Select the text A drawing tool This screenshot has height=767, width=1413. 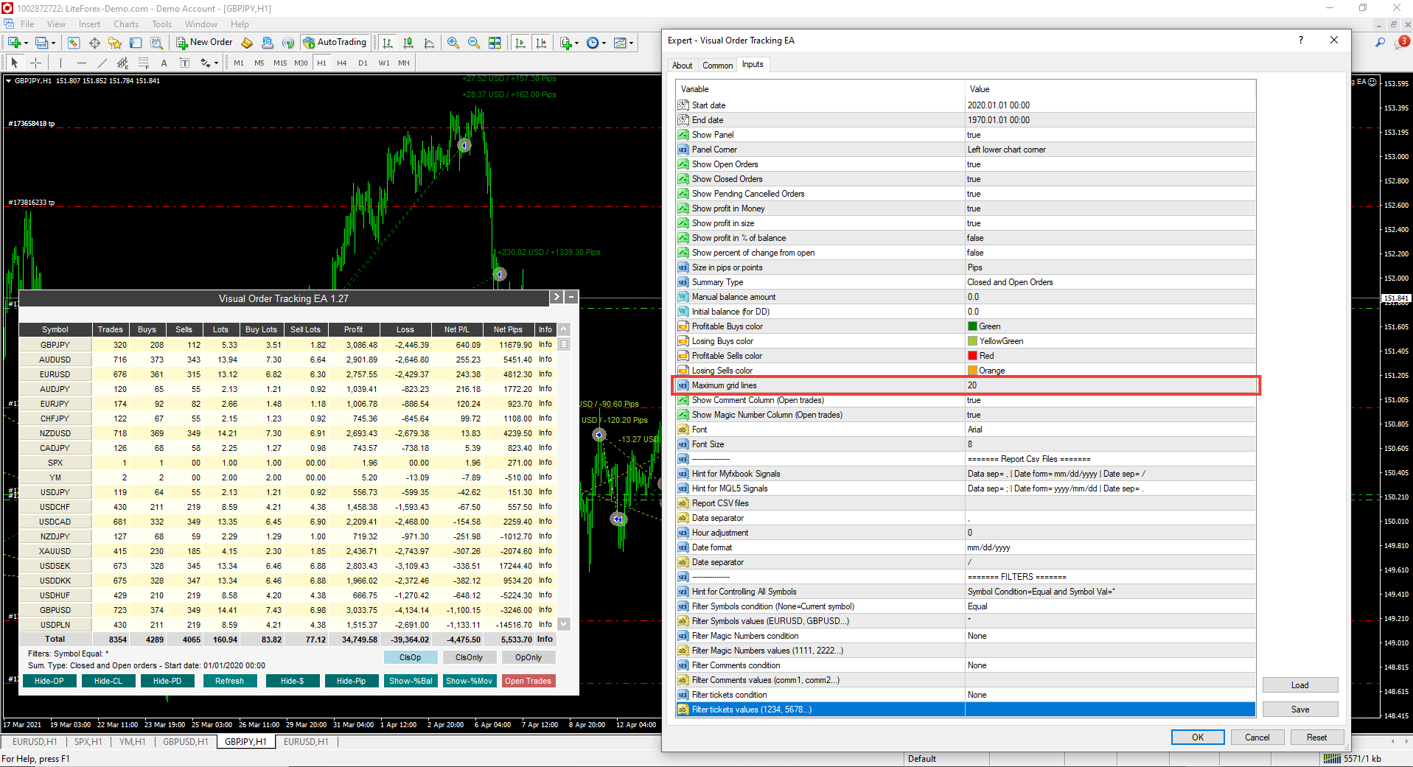point(164,63)
